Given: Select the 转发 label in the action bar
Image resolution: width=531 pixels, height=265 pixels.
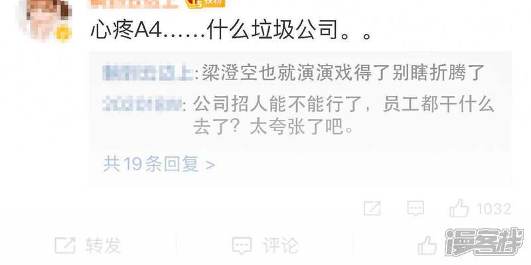Looking at the screenshot, I should click(x=104, y=245).
